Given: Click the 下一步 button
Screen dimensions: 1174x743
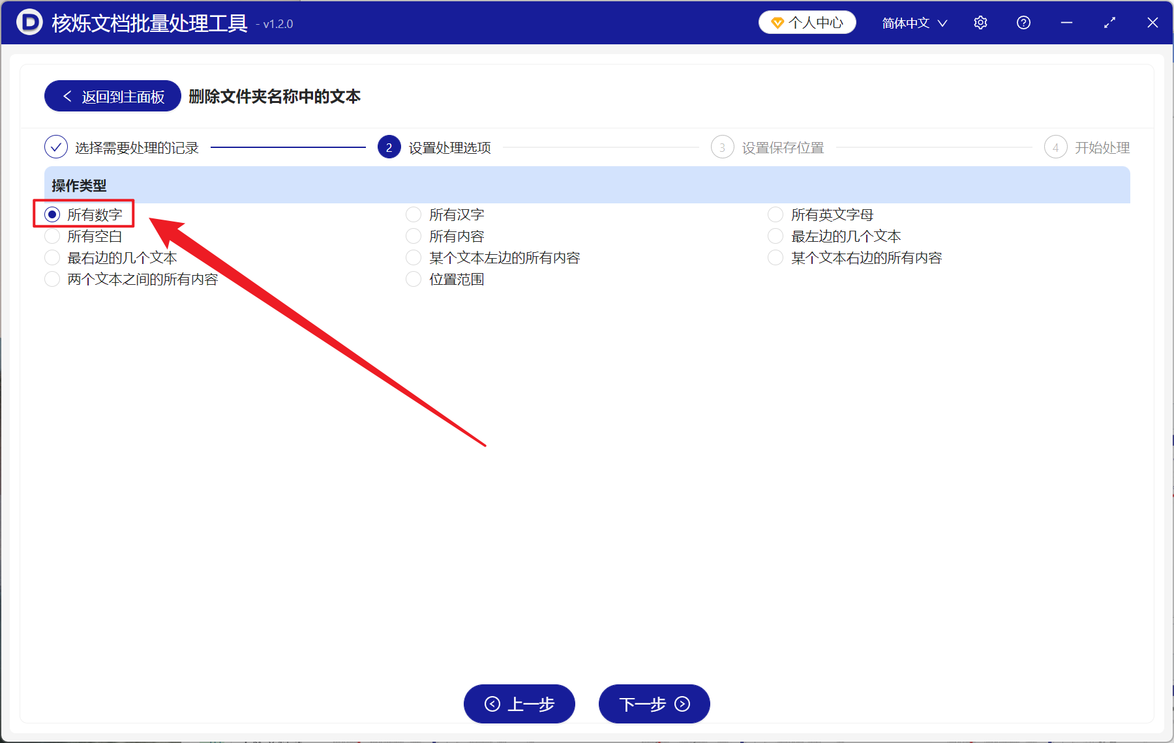Looking at the screenshot, I should coord(654,704).
